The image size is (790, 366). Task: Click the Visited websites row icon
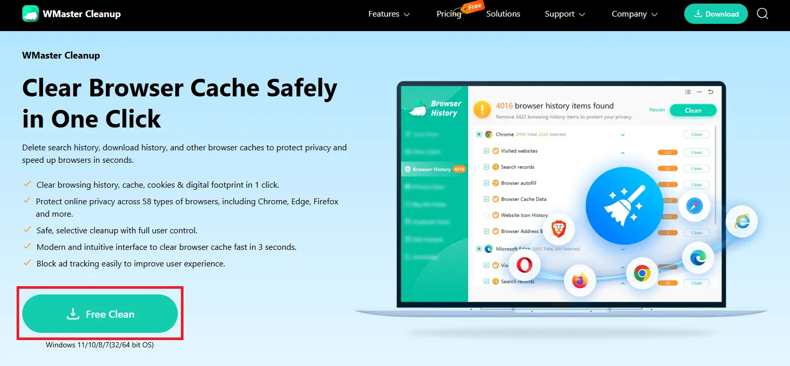(x=496, y=151)
